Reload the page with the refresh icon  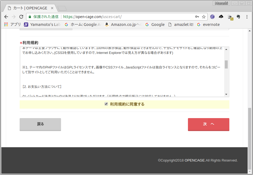[x=21, y=17]
